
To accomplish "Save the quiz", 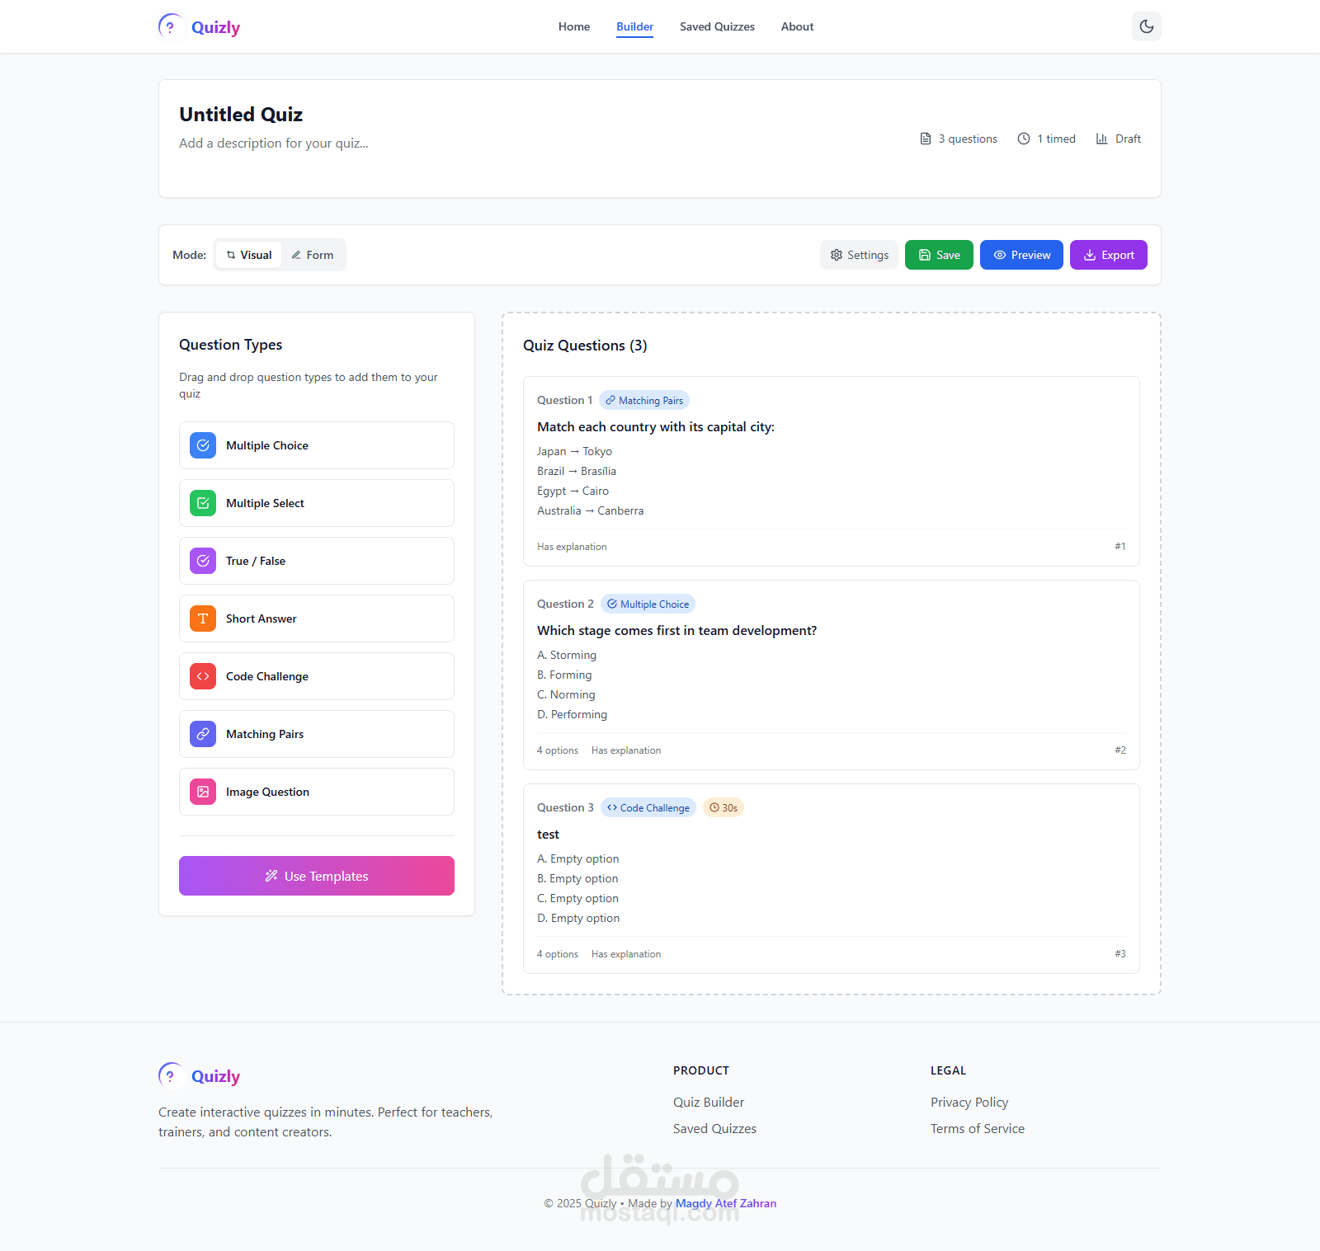I will pyautogui.click(x=939, y=255).
